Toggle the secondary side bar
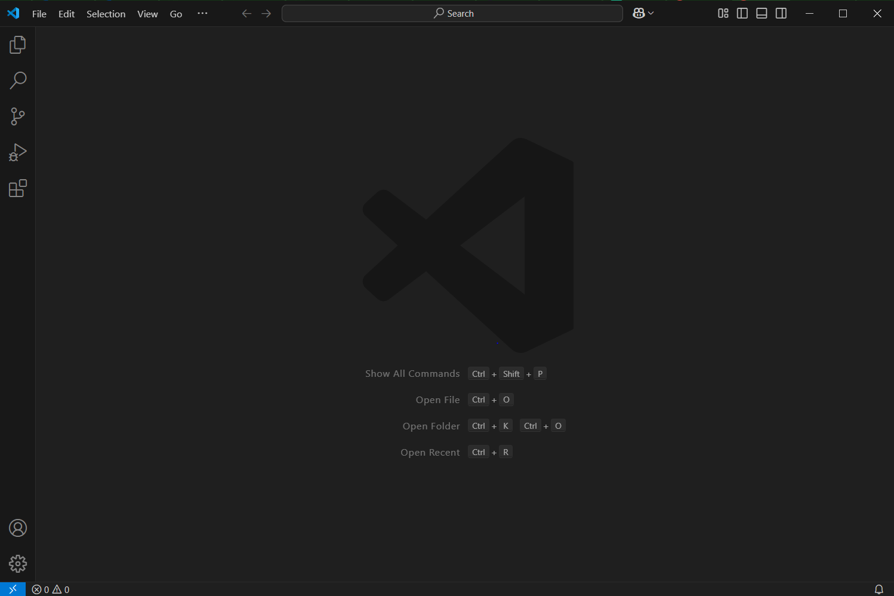This screenshot has width=894, height=596. 781,13
